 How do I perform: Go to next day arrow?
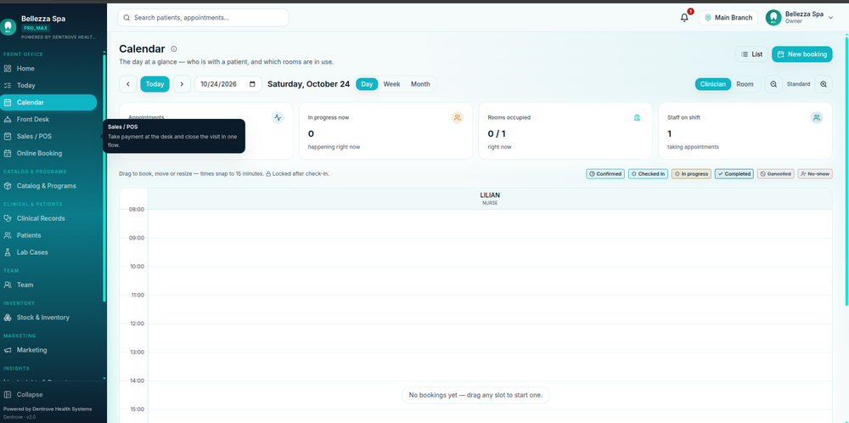click(182, 84)
